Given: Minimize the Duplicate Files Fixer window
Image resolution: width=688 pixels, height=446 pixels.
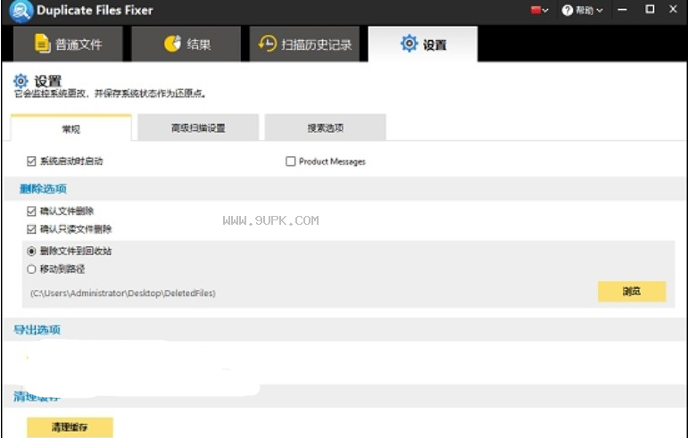Looking at the screenshot, I should click(x=622, y=10).
